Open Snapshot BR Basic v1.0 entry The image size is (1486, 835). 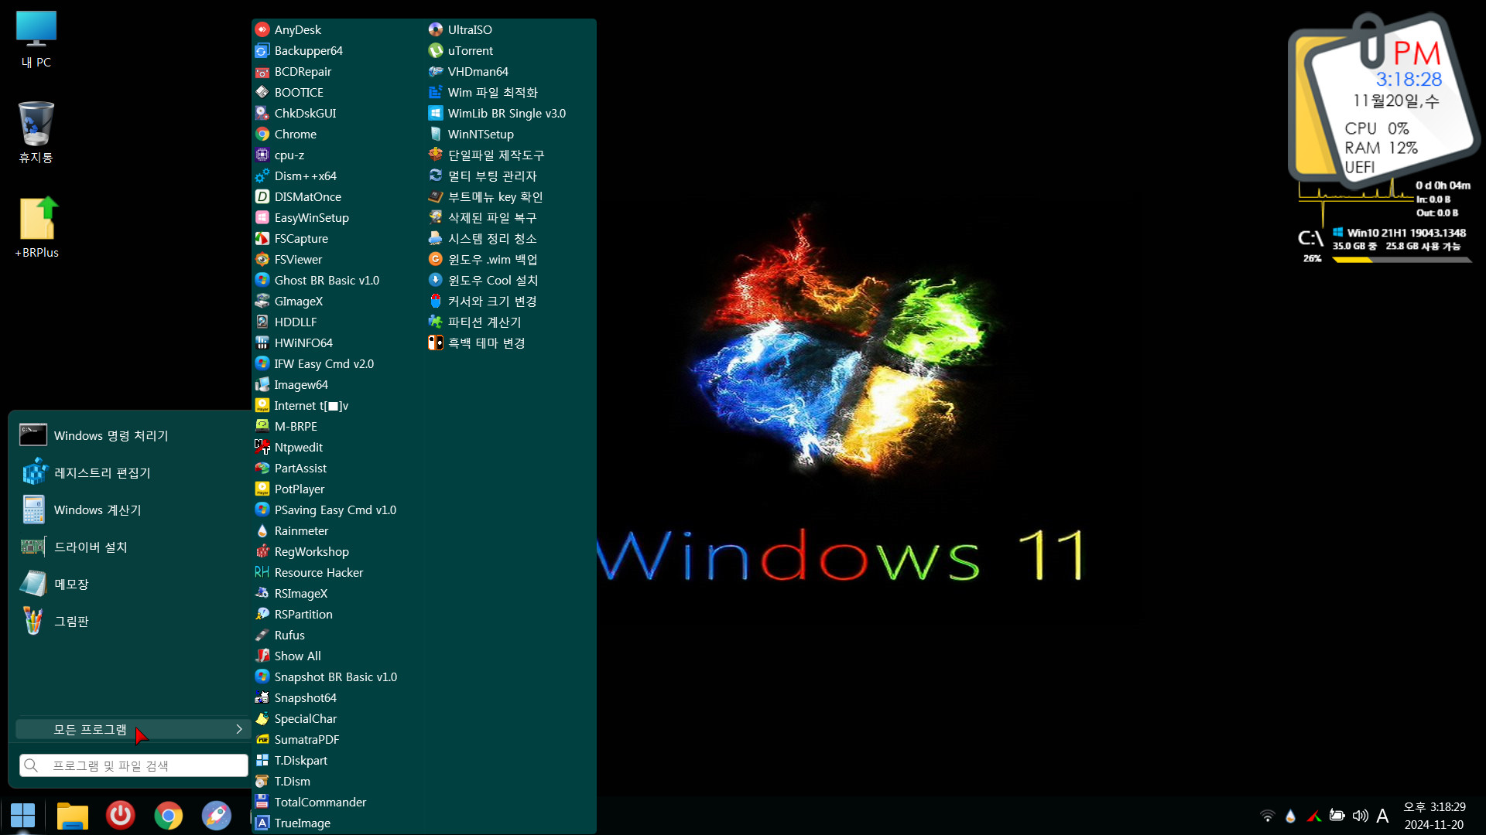326,677
